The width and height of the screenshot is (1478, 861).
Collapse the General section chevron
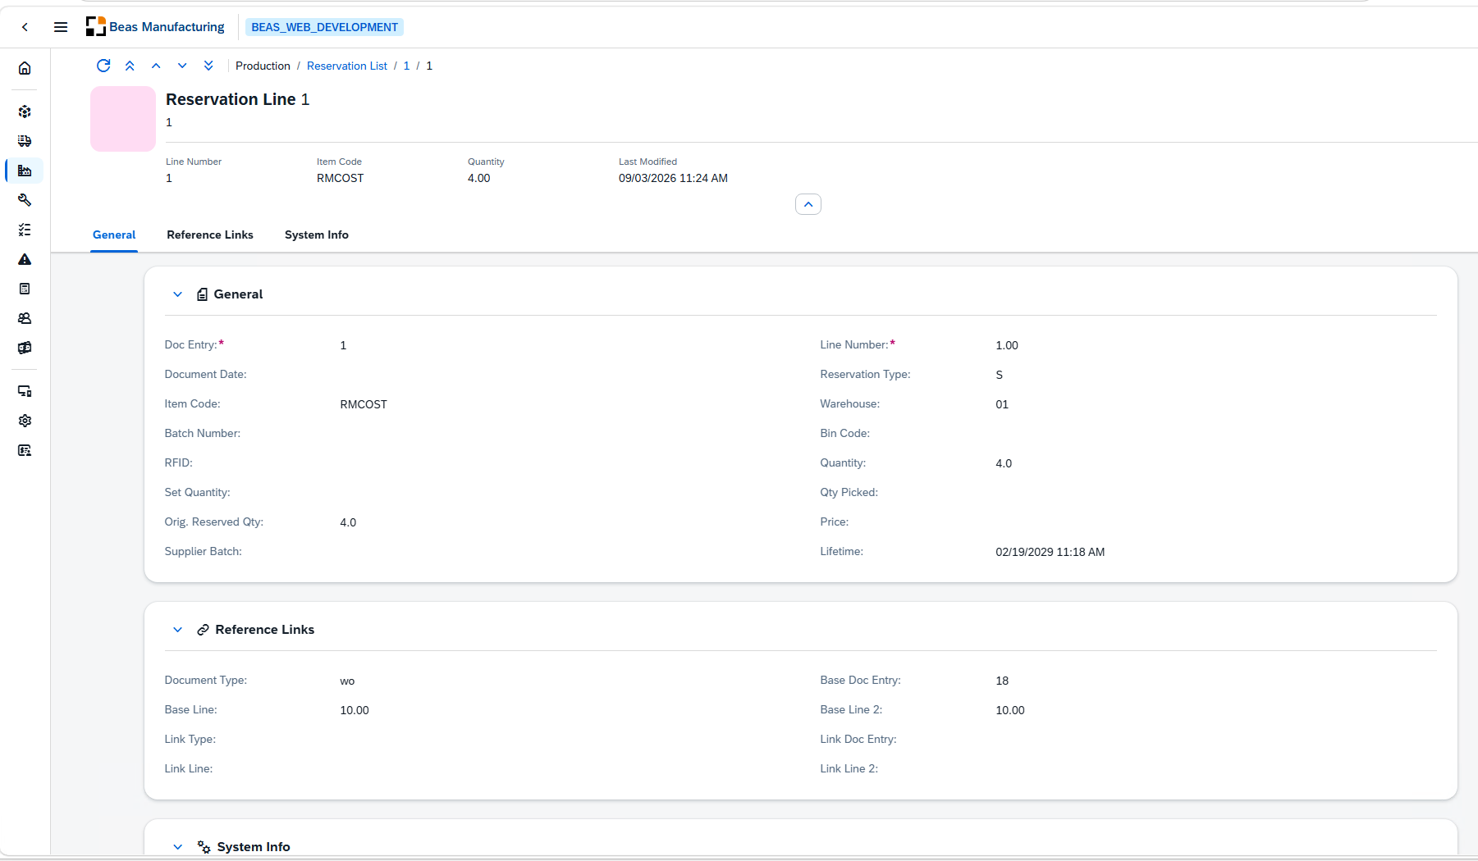click(177, 294)
